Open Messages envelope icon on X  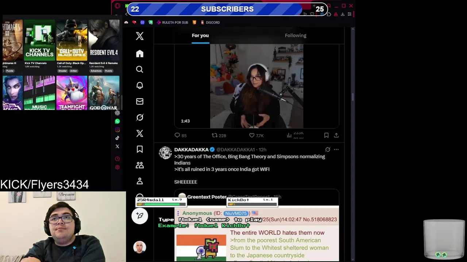[140, 102]
